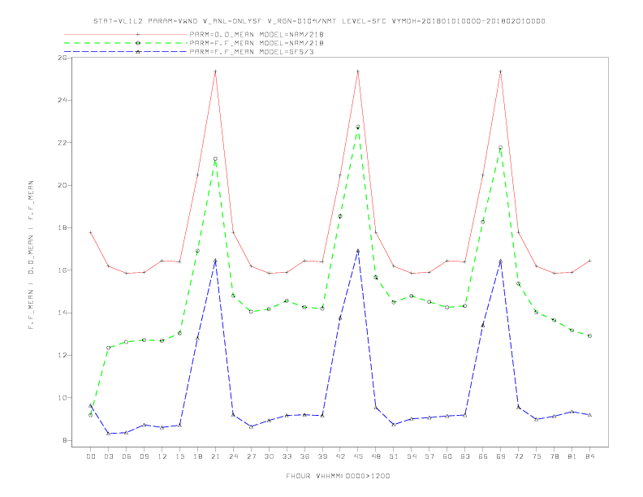Screen dimensions: 643x497
Task: Click x-axis tick label 27
Action: click(251, 456)
